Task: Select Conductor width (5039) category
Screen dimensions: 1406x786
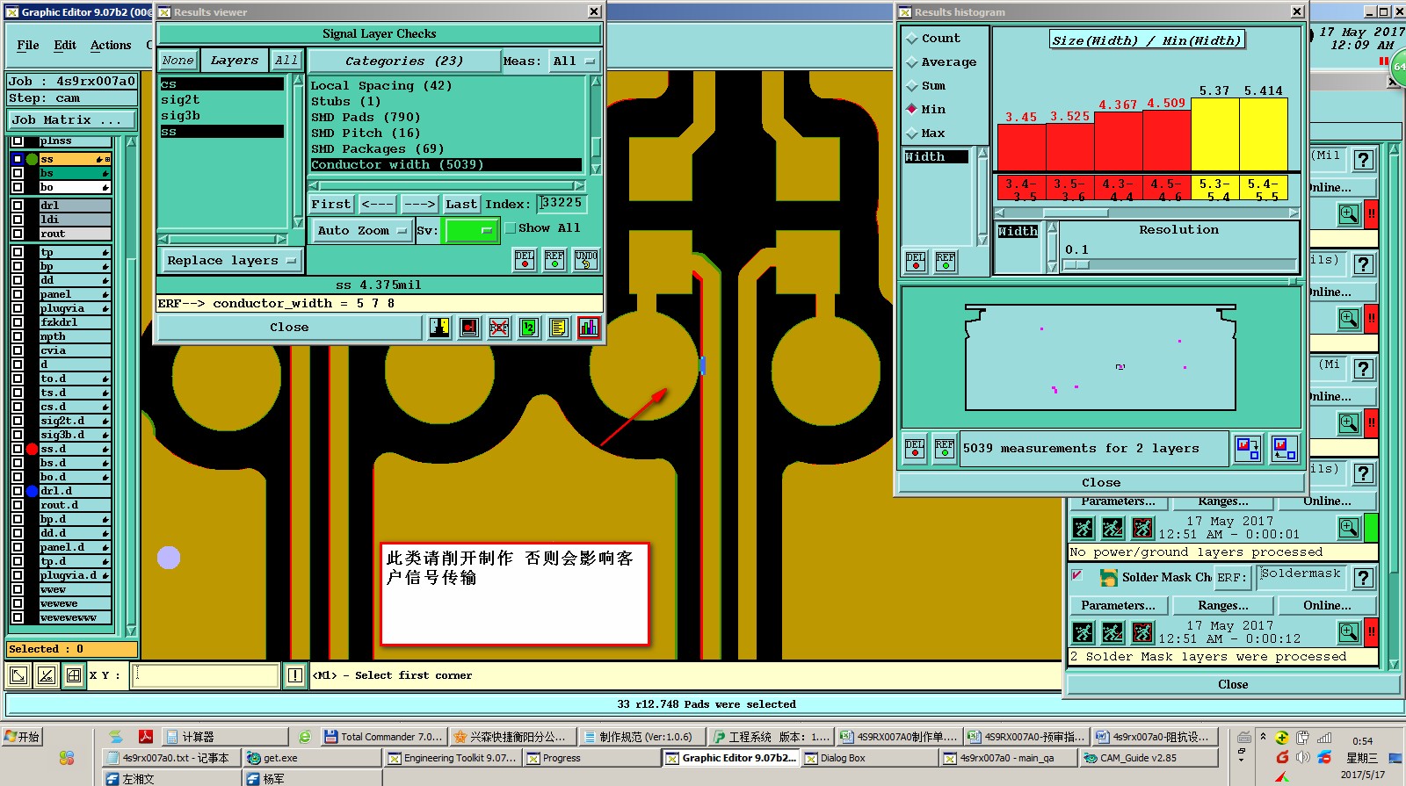Action: [446, 165]
